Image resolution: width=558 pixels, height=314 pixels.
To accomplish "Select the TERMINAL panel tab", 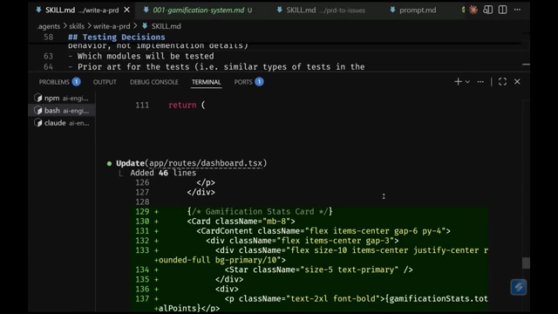I will 207,82.
